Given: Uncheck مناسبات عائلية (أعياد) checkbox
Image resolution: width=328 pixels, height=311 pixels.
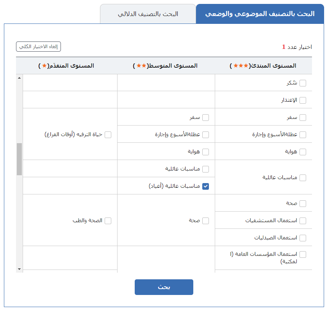Looking at the screenshot, I should 205,186.
